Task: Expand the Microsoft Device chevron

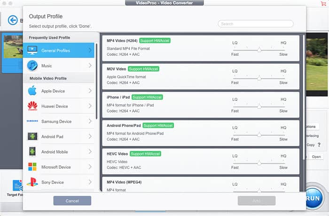Action: tap(90, 167)
